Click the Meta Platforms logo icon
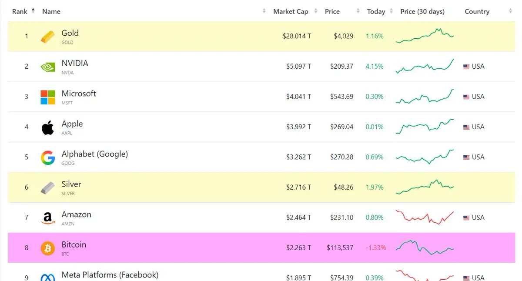Image resolution: width=522 pixels, height=281 pixels. (48, 277)
